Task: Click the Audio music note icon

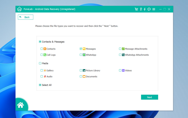Action: 45,76
